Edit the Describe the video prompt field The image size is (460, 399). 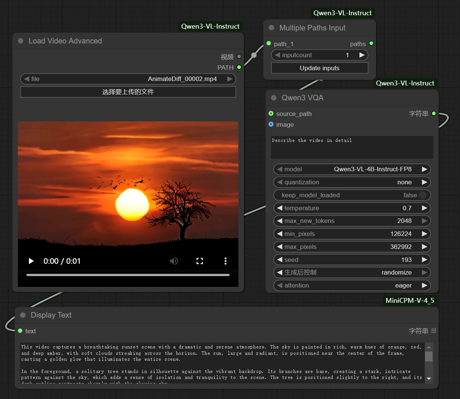[x=352, y=147]
